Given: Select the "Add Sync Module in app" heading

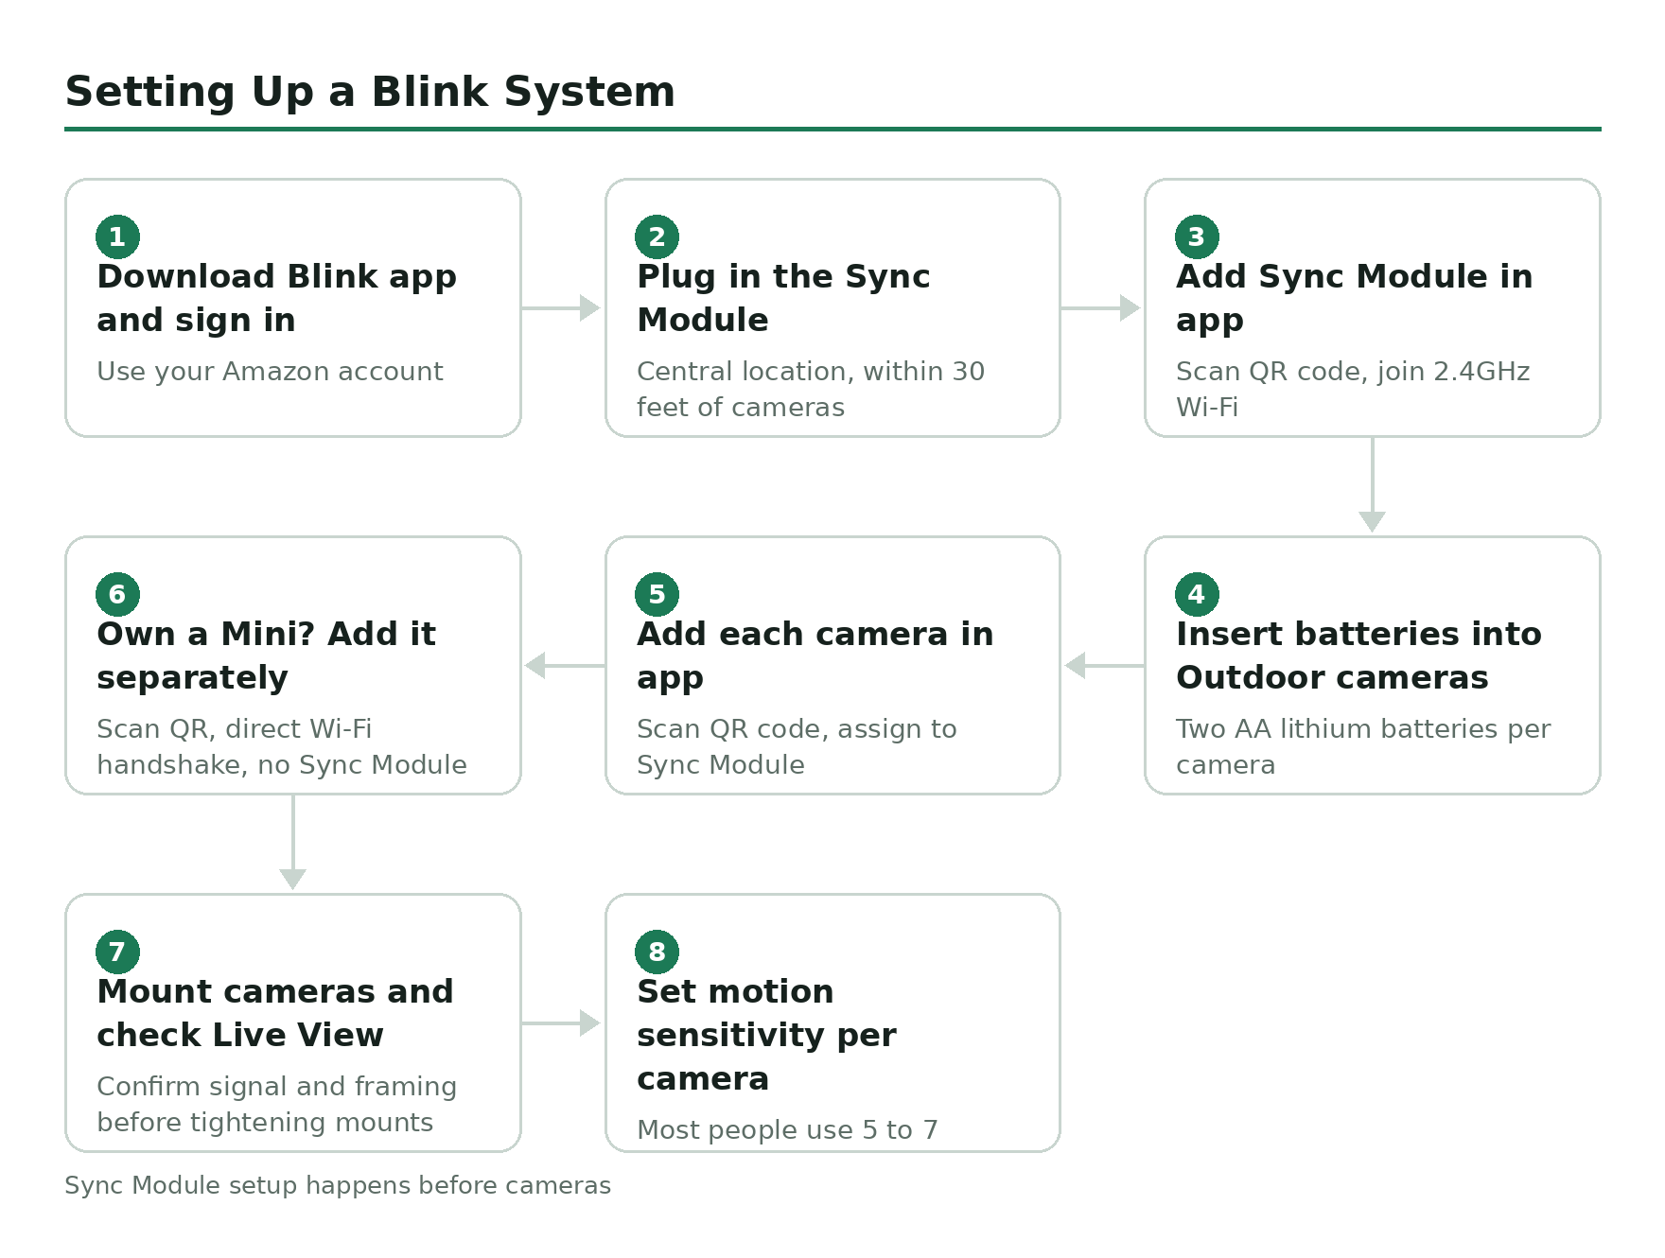Looking at the screenshot, I should tap(1355, 298).
